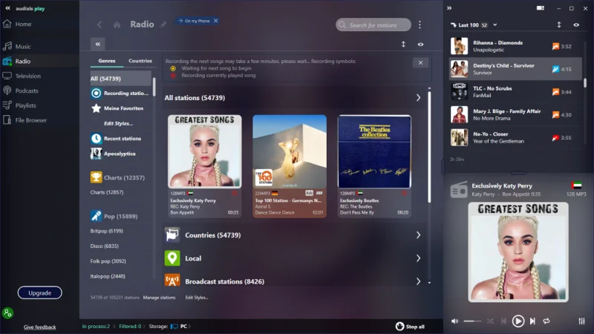Pin the Radio view
This screenshot has width=594, height=334.
(163, 24)
